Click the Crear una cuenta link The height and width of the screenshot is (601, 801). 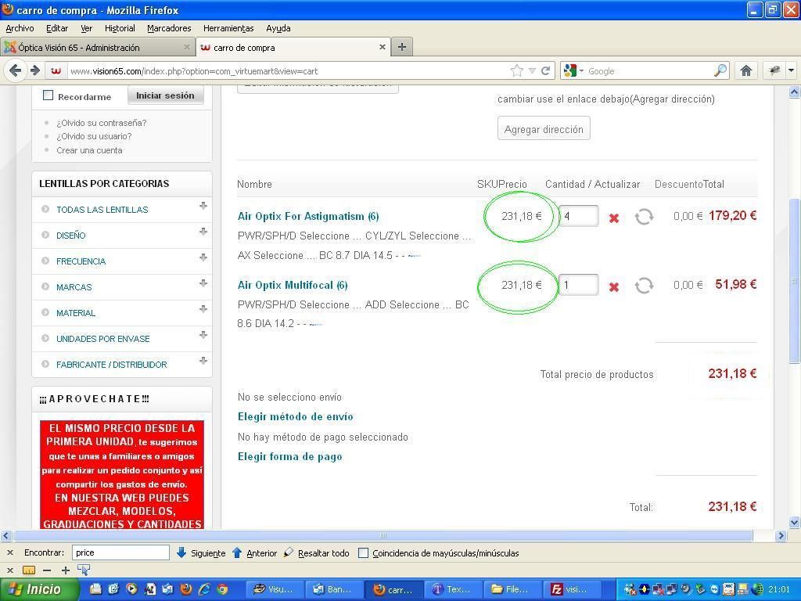tap(89, 151)
